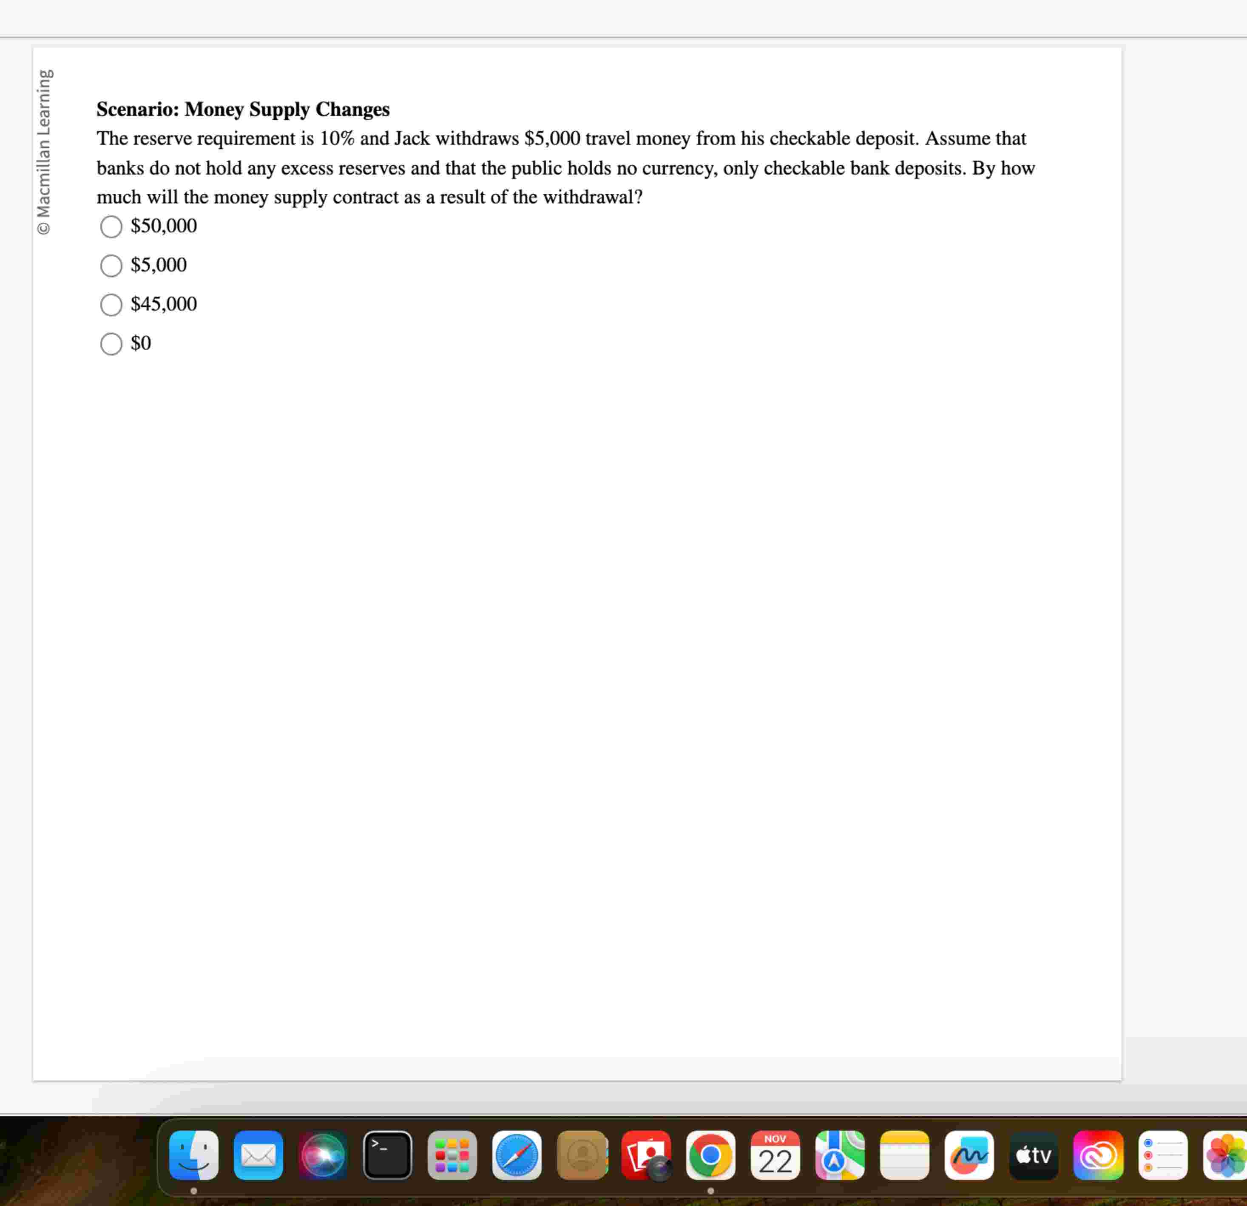Open Photo Booth from dock
The height and width of the screenshot is (1206, 1247).
[646, 1155]
